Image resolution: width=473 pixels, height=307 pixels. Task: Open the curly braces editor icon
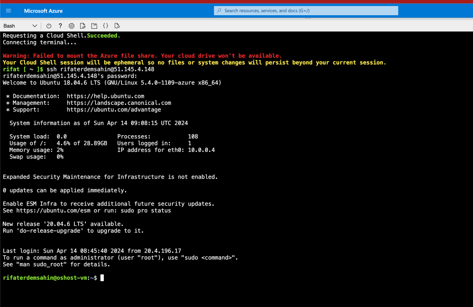pyautogui.click(x=106, y=26)
